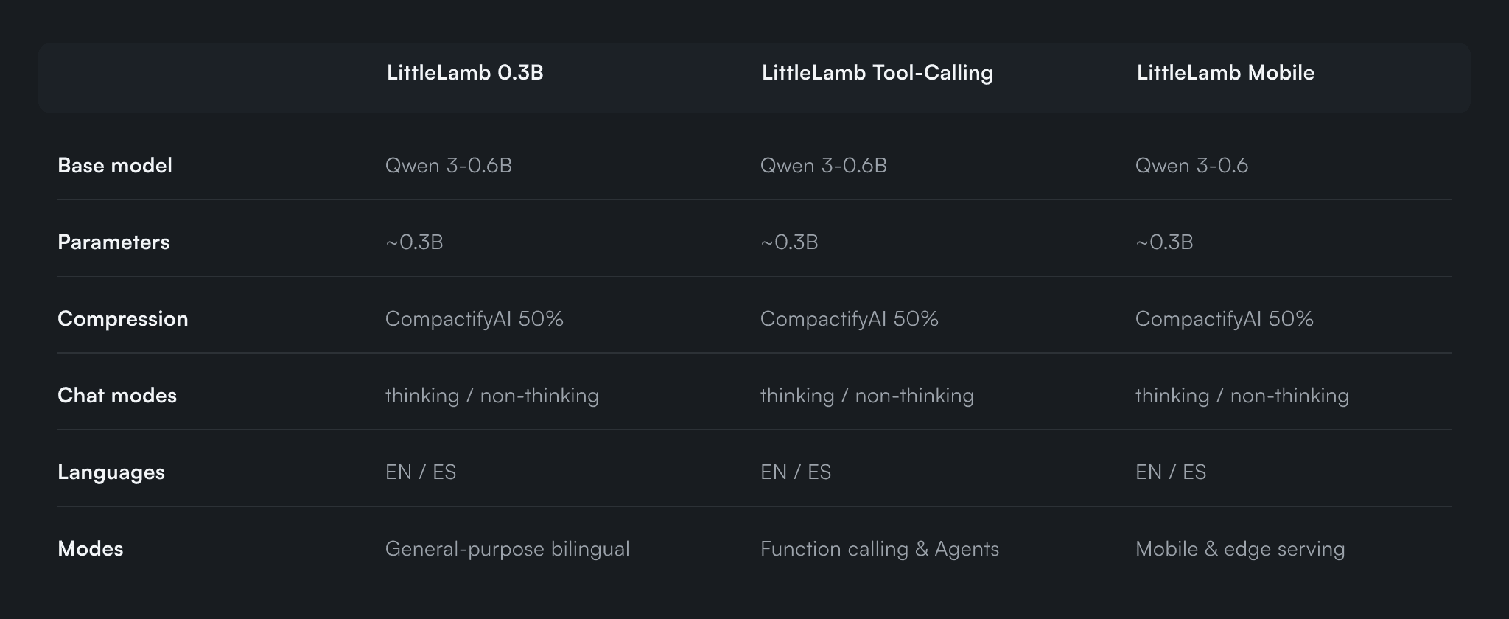Select ~0.3B in the Tool-Calling column
Screen dimensions: 1509x619
click(x=789, y=242)
